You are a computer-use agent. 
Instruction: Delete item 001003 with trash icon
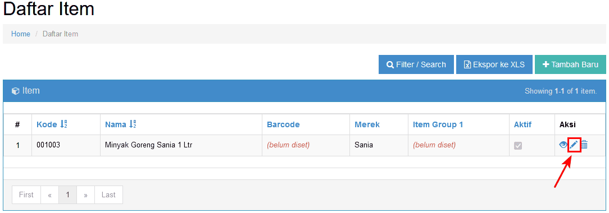[x=584, y=145]
